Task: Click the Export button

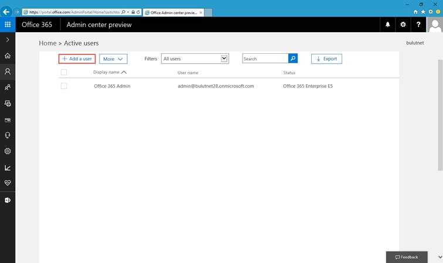Action: (326, 59)
